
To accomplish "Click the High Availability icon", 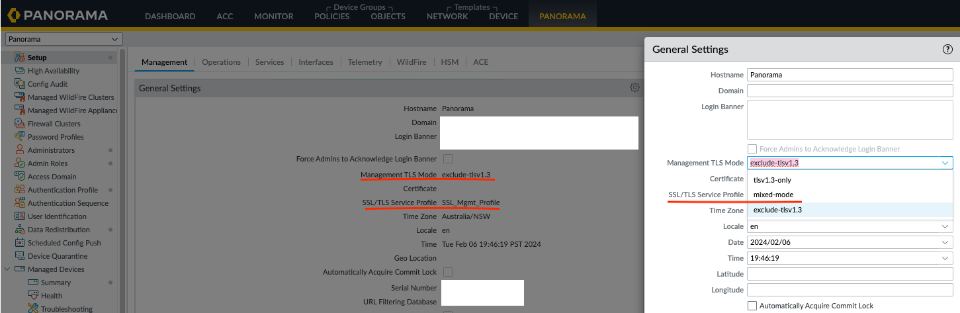I will click(20, 71).
